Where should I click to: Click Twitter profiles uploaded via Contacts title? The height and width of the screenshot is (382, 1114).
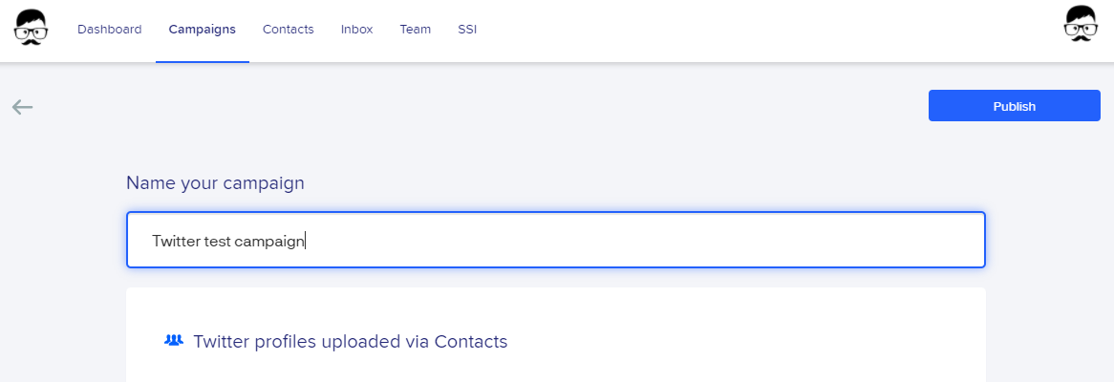tap(351, 342)
